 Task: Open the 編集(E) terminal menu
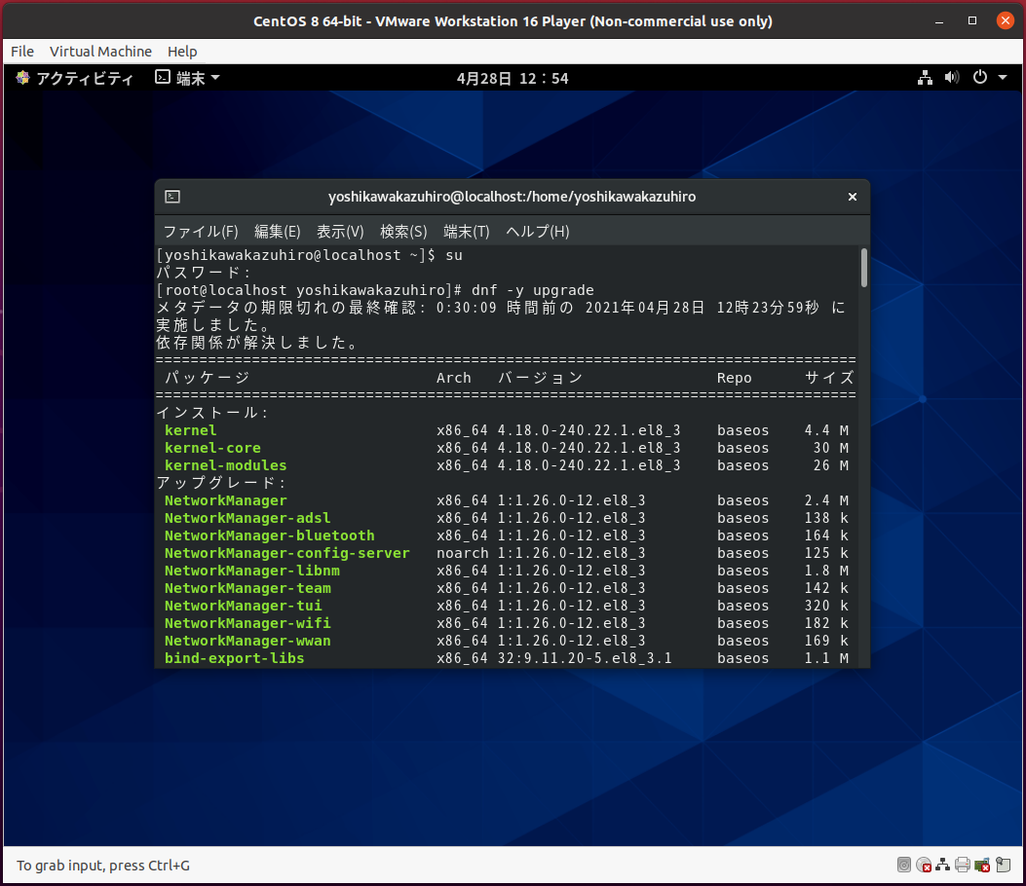(x=277, y=232)
